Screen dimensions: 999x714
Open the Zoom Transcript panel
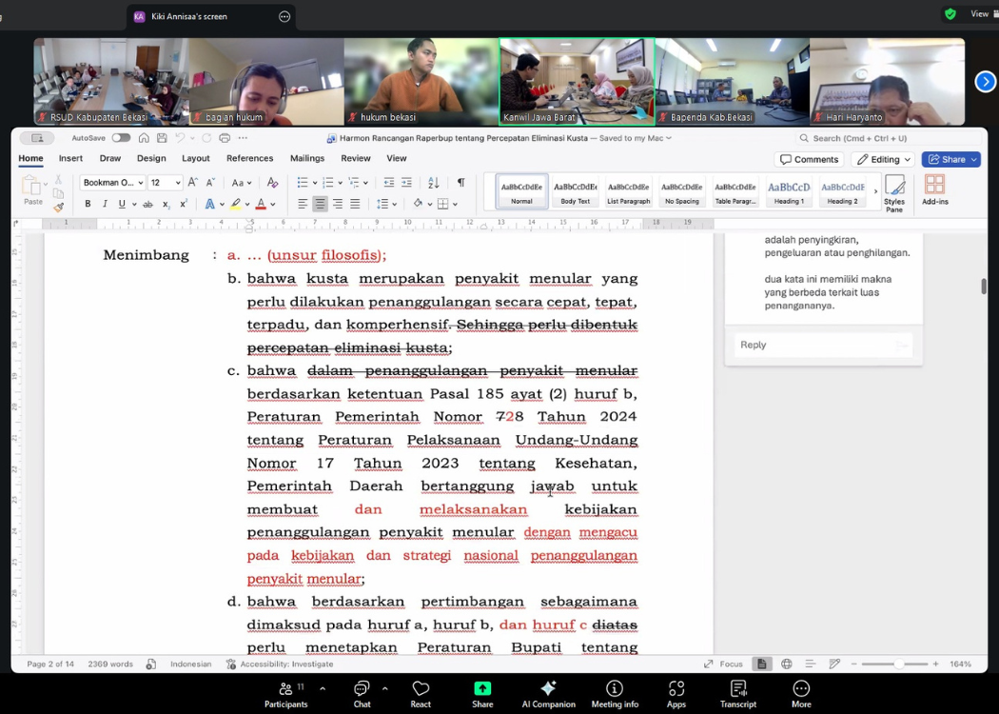coord(737,694)
